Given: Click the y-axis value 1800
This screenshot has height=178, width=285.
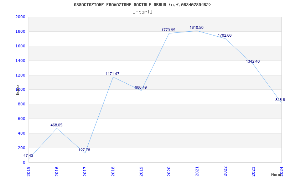Looking at the screenshot, I should click(20, 31).
